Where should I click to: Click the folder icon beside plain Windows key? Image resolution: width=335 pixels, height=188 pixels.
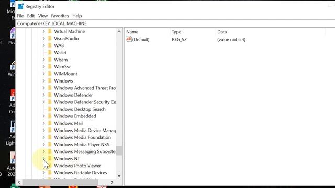(50, 81)
